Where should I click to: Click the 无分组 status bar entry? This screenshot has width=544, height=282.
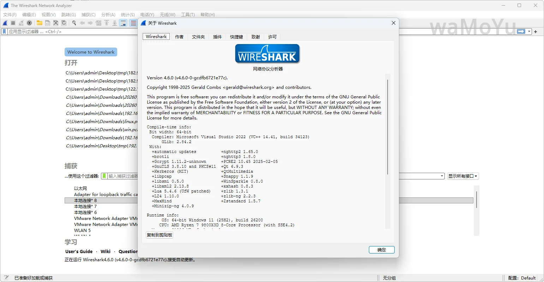coord(389,278)
